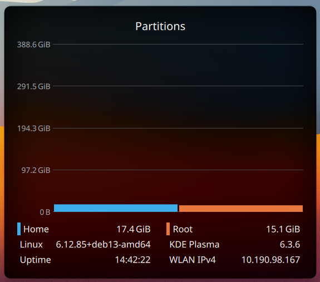Click the Root legend label
Screen dimensions: 320x282
pos(183,229)
